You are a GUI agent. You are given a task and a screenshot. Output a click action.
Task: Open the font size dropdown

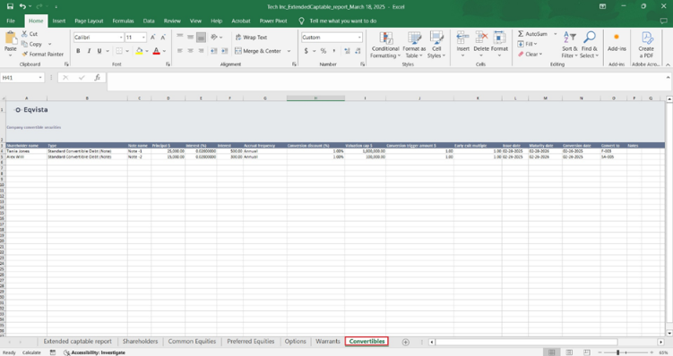click(x=143, y=38)
